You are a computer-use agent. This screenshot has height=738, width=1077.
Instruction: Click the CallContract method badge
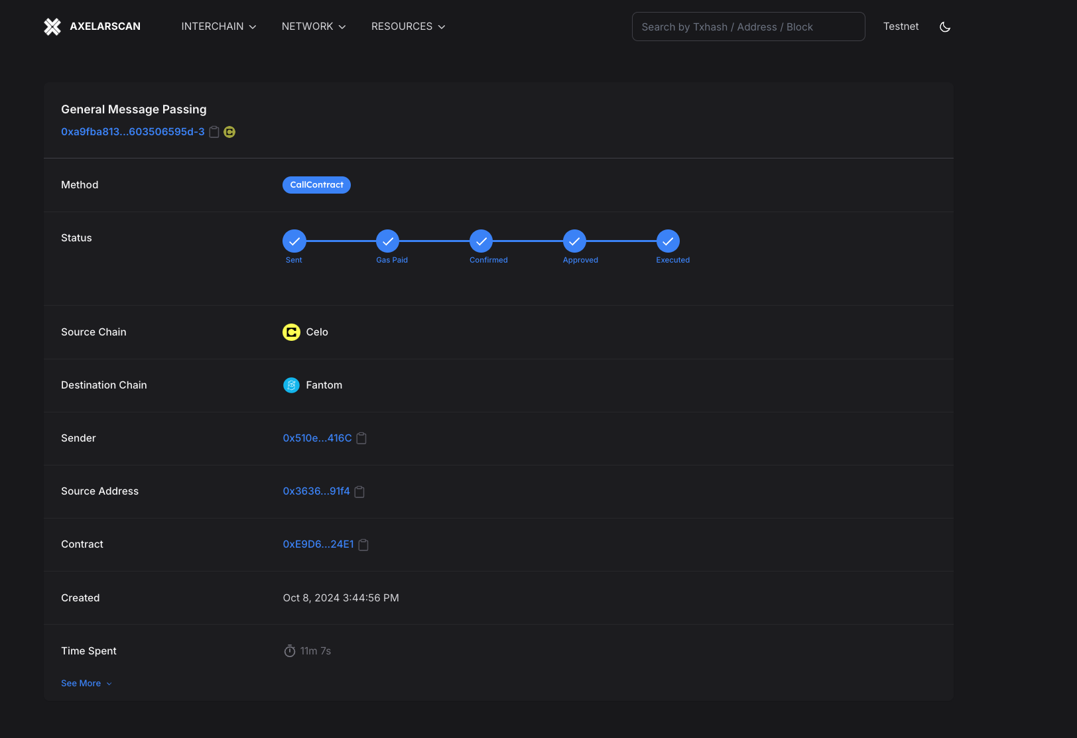316,185
